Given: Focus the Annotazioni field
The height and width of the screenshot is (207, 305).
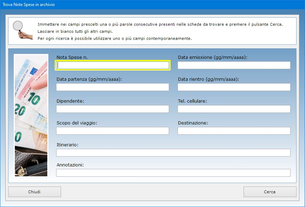Looking at the screenshot, I should click(173, 173).
